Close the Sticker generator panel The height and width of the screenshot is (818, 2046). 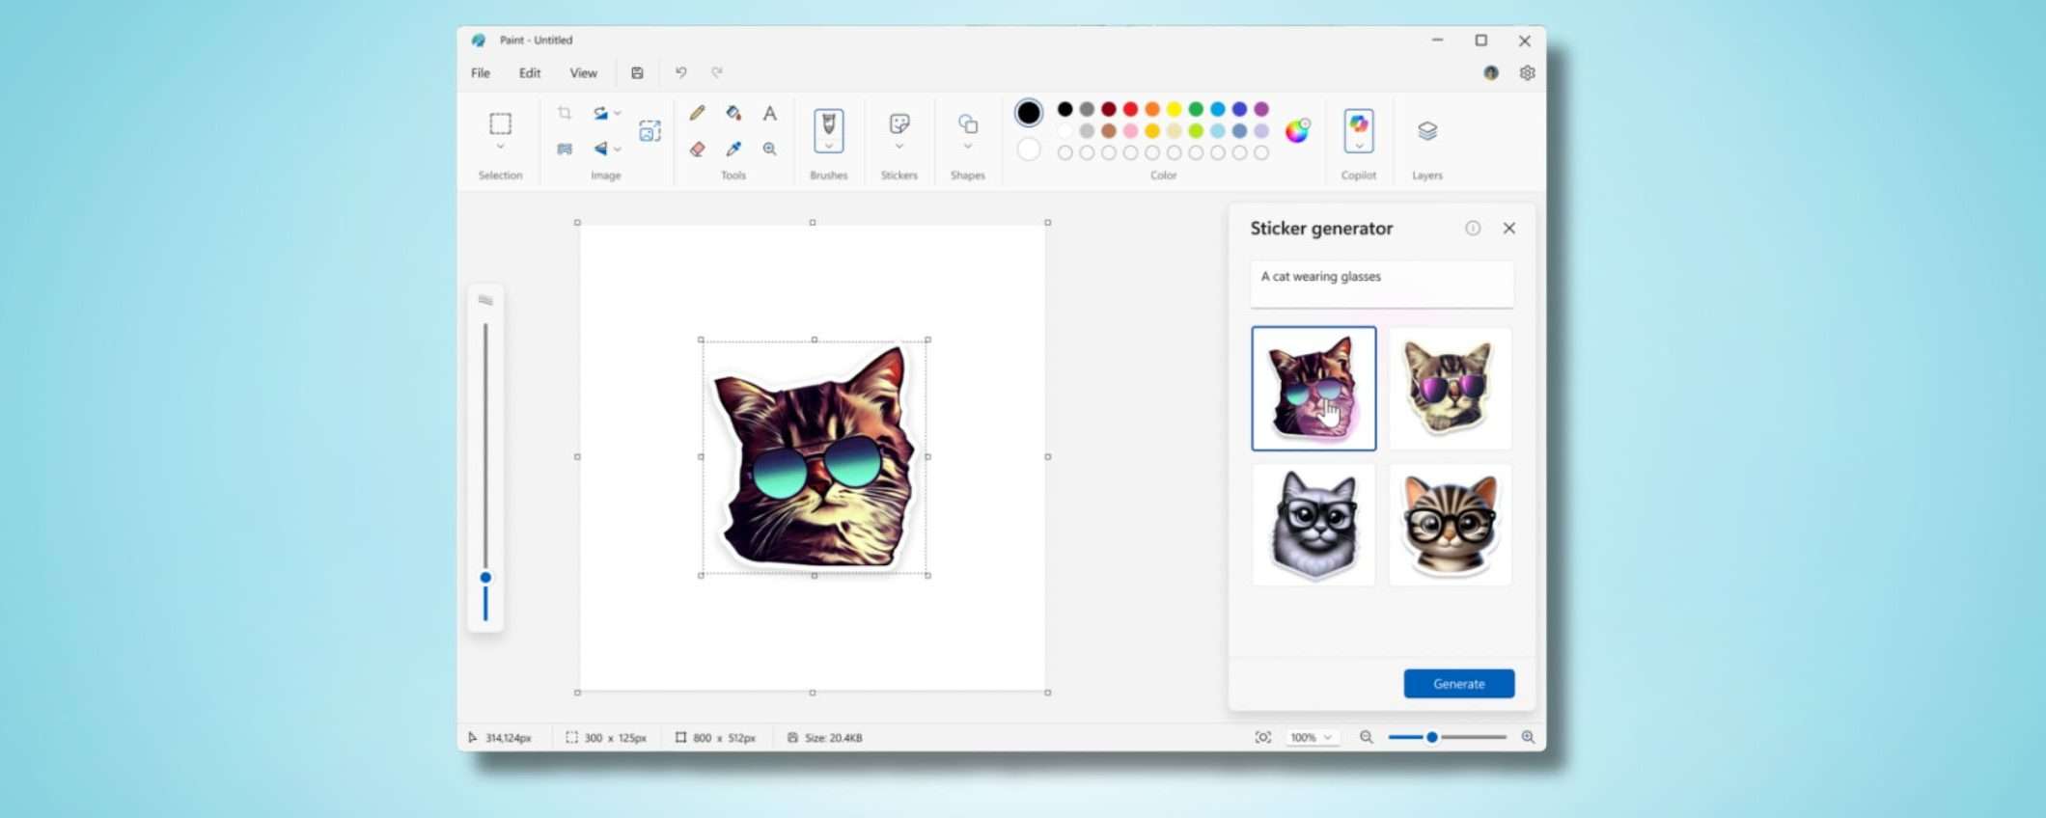coord(1508,229)
